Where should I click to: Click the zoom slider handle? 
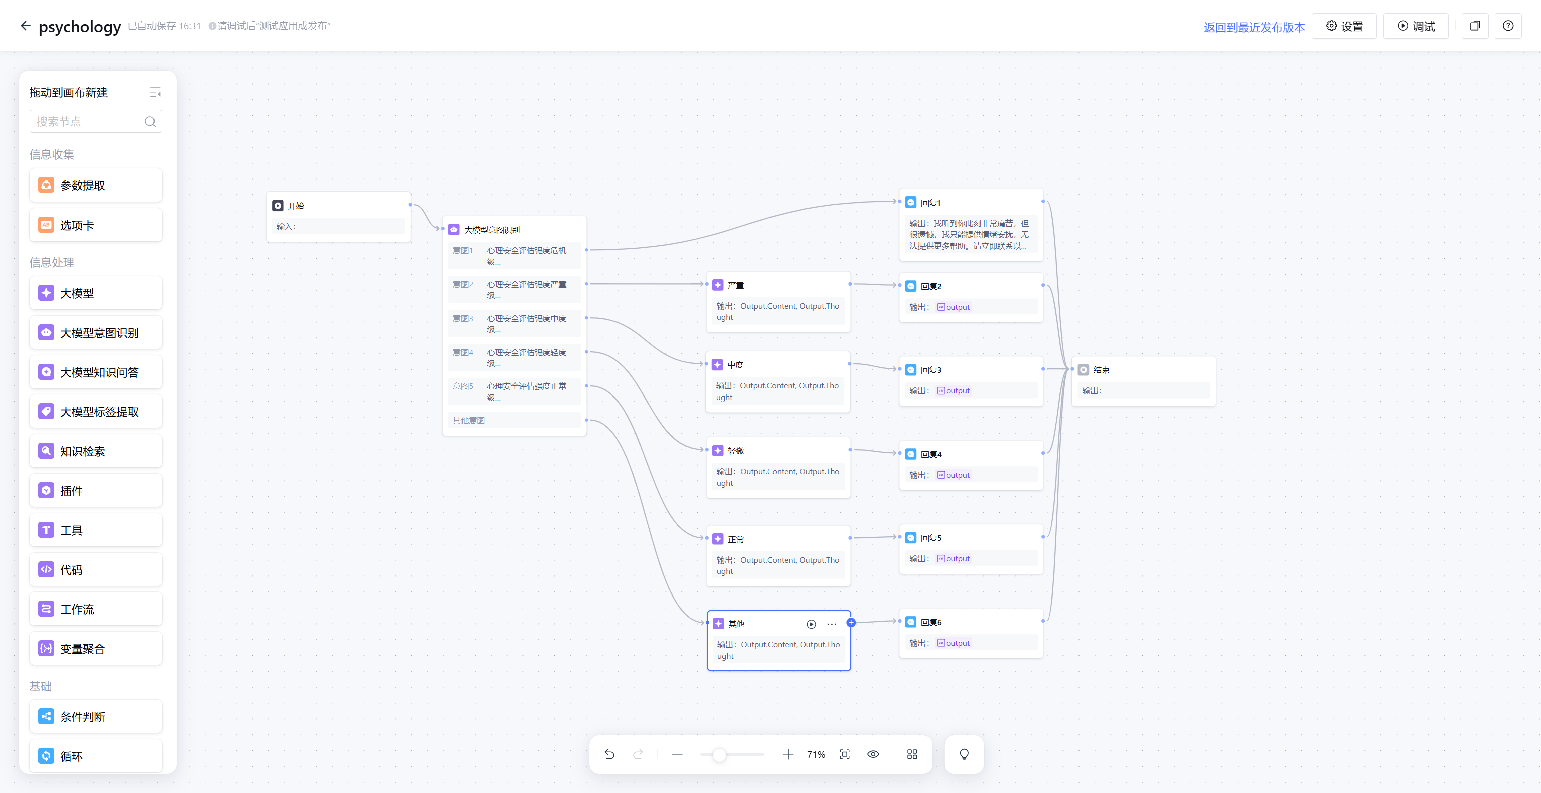tap(720, 755)
